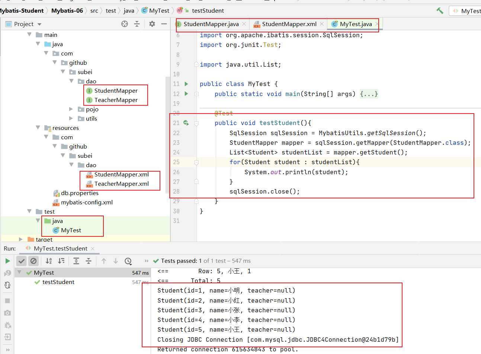Screen dimensions: 481x354
Task: Click the Build hammer icon
Action: point(440,11)
